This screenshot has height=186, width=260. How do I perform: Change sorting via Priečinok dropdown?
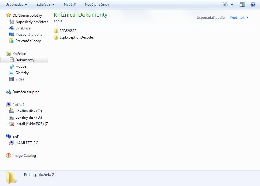(239, 18)
